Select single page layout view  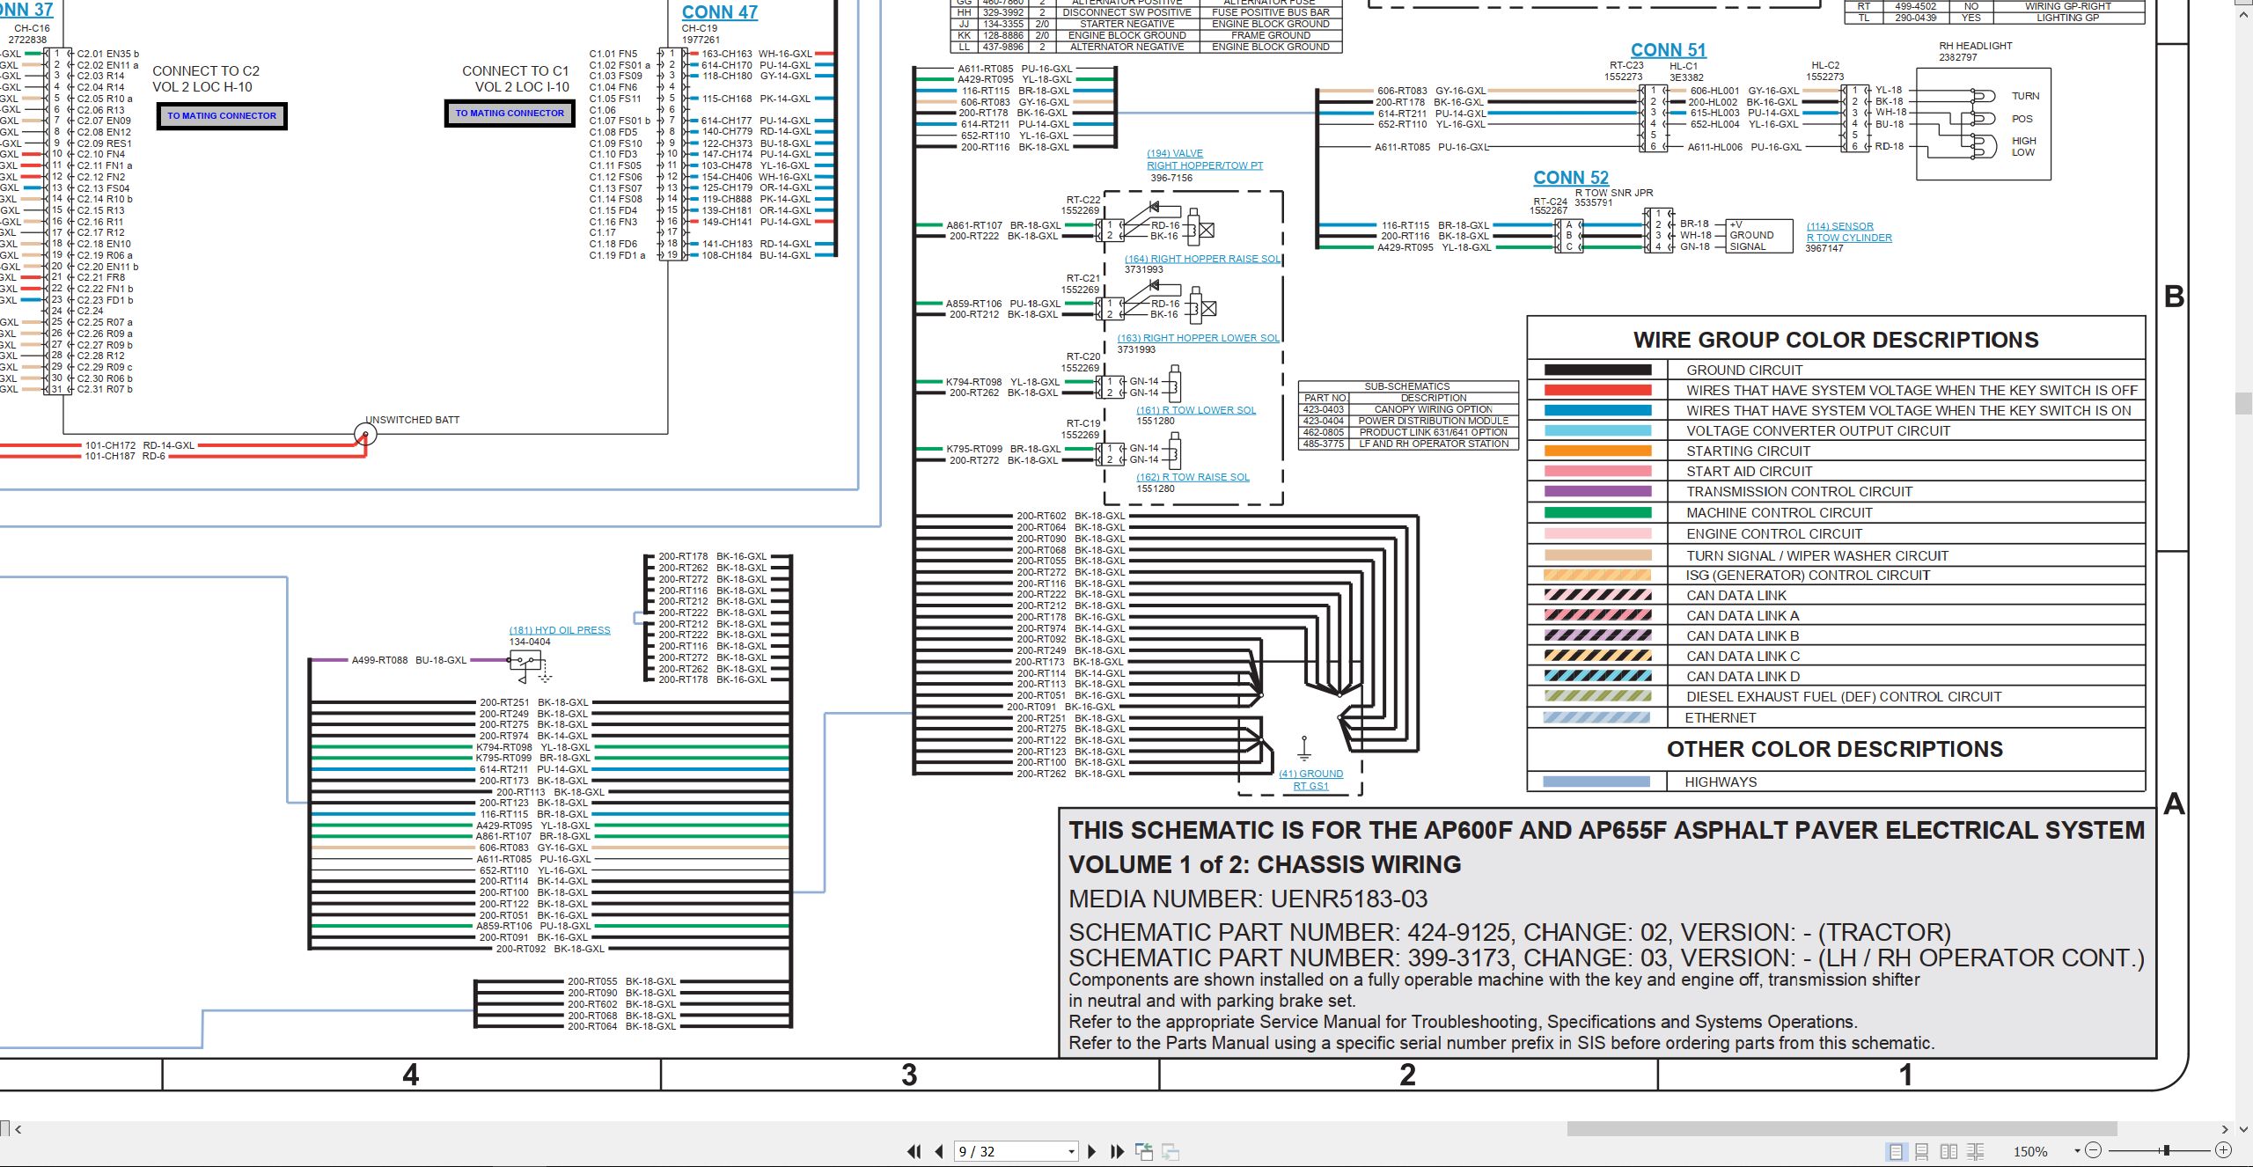tap(1896, 1151)
